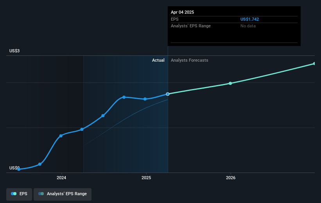Select the EPS point just before 2025
Viewport: 321px width, 203px height.
(x=145, y=99)
